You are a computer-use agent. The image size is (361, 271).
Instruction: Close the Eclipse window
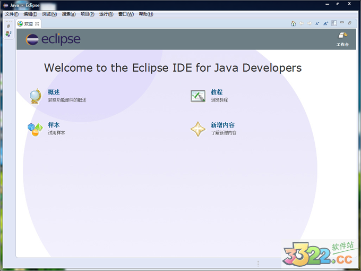click(349, 4)
